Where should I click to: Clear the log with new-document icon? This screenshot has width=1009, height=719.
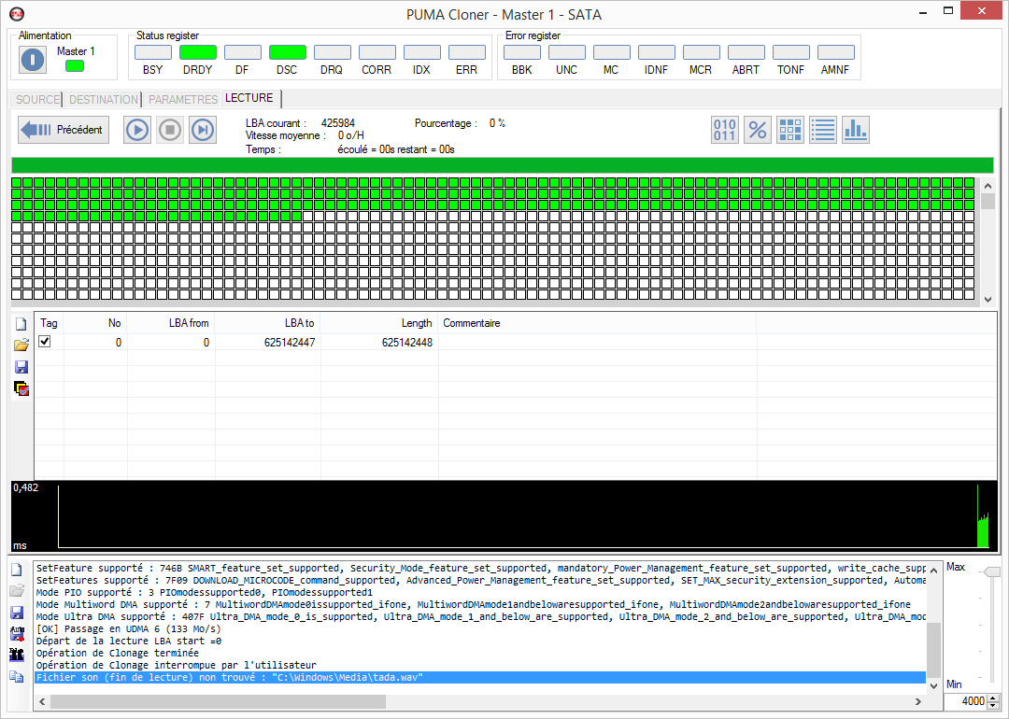point(17,570)
